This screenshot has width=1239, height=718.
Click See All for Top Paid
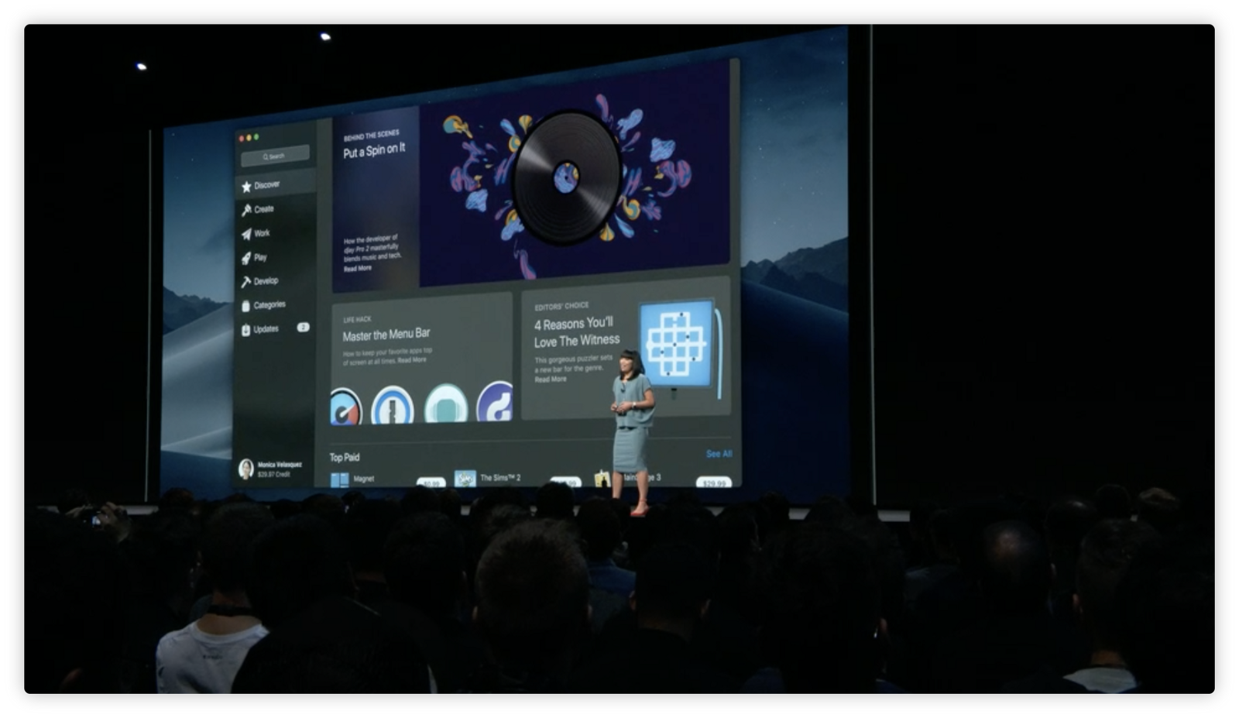[718, 454]
